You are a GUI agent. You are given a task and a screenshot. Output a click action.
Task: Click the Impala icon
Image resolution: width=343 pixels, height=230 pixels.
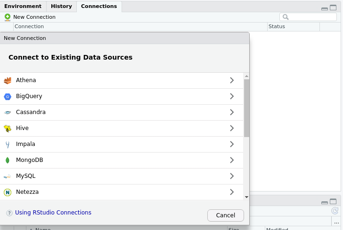[x=8, y=144]
